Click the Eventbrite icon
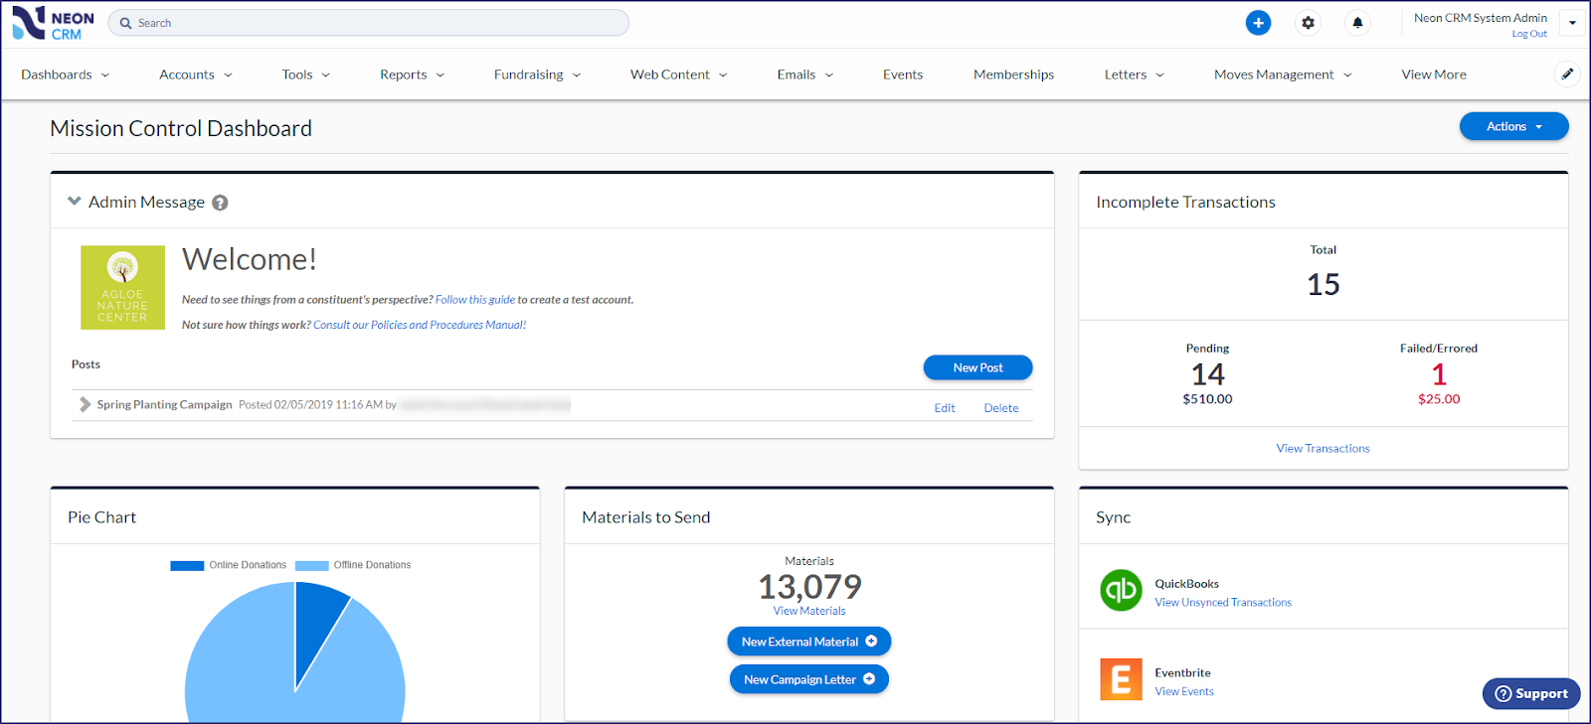 [x=1121, y=679]
